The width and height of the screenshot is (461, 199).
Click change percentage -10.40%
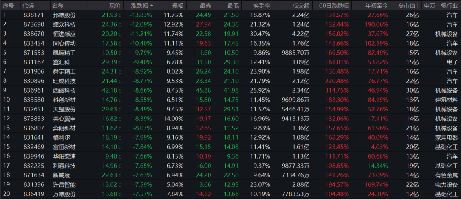click(141, 43)
